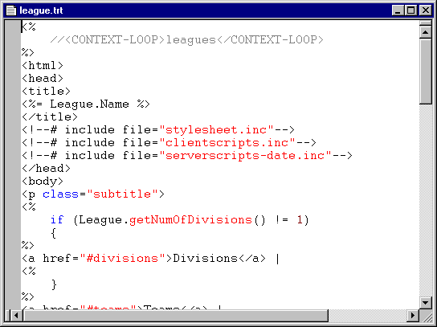Screen dimensions: 437x327
Task: Click the horizontal scrollbar thumb
Action: pos(176,315)
